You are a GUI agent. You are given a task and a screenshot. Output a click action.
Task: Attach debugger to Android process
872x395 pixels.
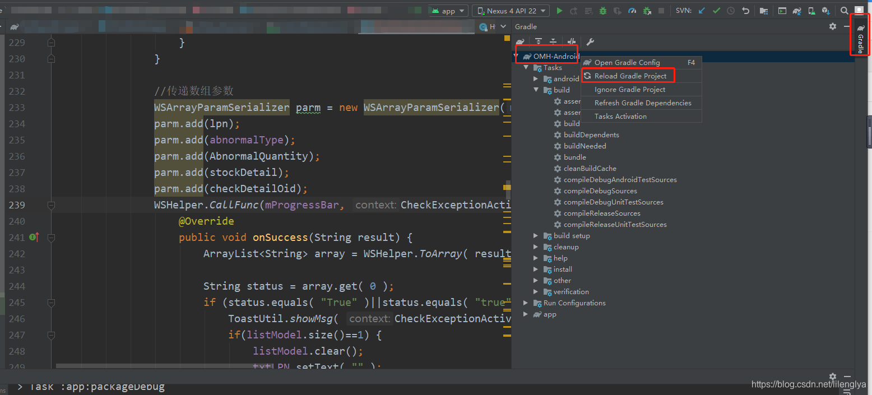(647, 11)
